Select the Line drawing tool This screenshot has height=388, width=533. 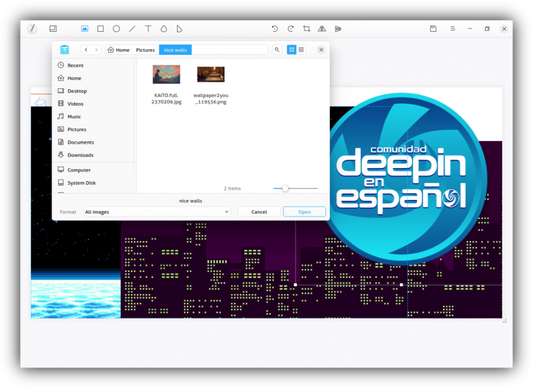coord(132,29)
